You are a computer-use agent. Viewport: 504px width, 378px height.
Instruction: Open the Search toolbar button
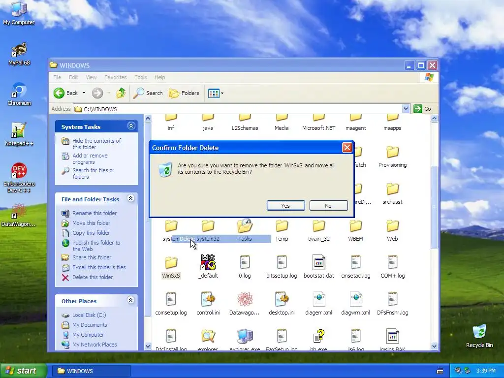(148, 93)
